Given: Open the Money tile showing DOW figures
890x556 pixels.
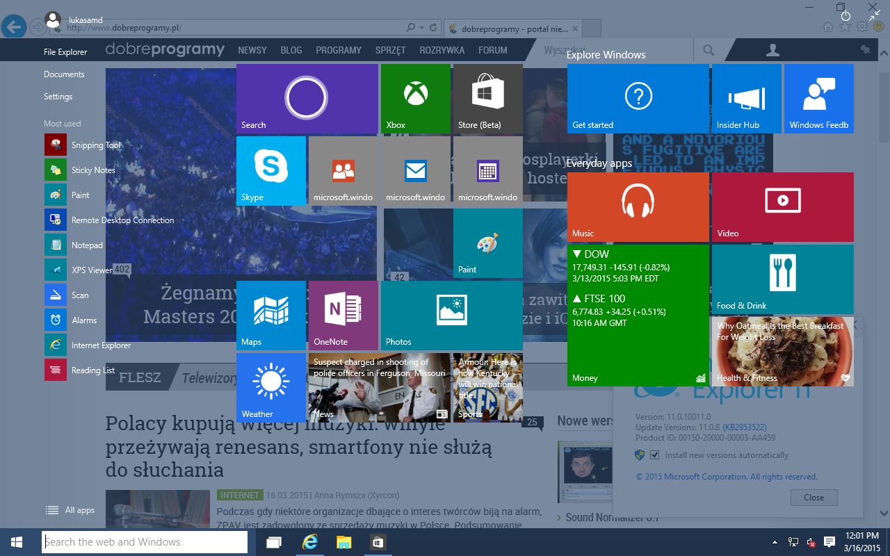Looking at the screenshot, I should point(638,316).
